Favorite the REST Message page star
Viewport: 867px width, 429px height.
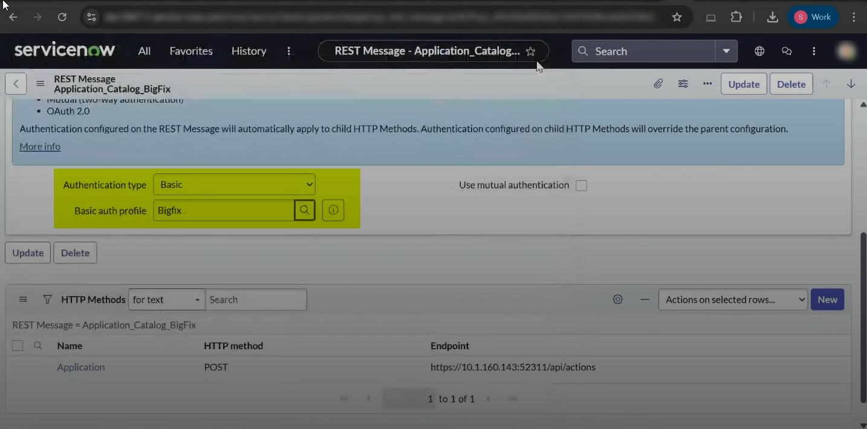(530, 51)
